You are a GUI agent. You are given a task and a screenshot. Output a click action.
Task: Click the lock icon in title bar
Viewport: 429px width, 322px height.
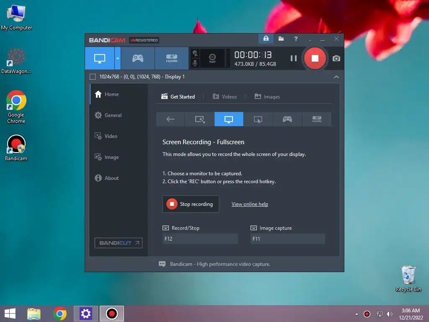266,39
